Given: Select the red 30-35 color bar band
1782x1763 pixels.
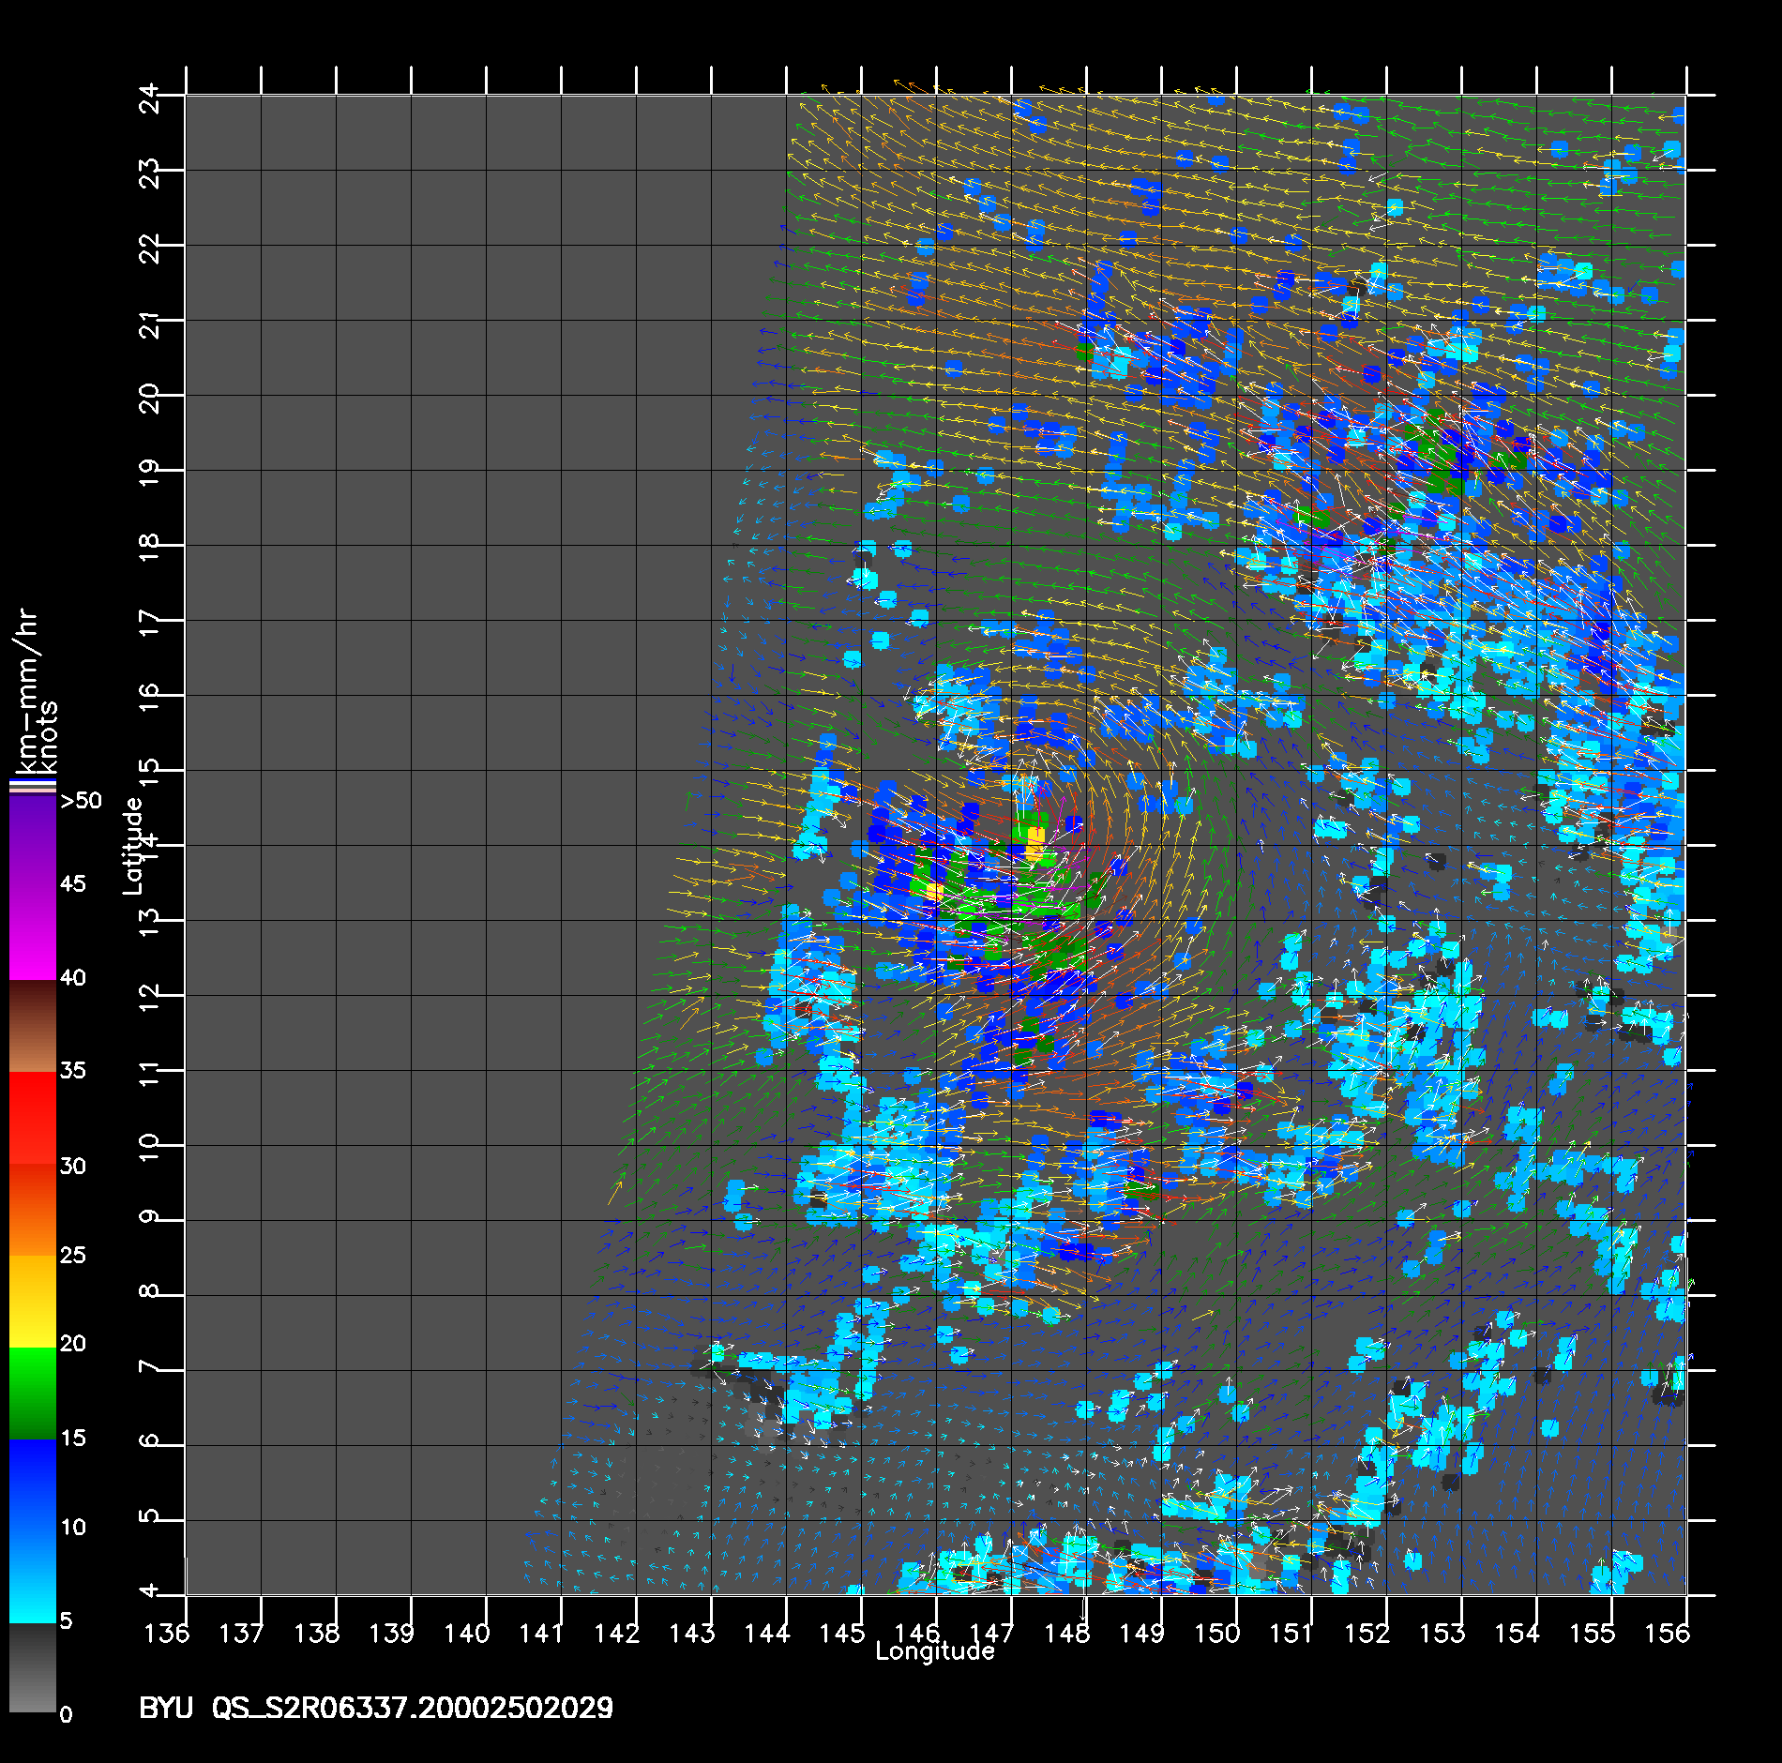Looking at the screenshot, I should point(32,1118).
